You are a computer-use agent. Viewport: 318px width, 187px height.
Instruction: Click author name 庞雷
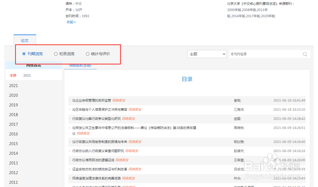(x=237, y=118)
